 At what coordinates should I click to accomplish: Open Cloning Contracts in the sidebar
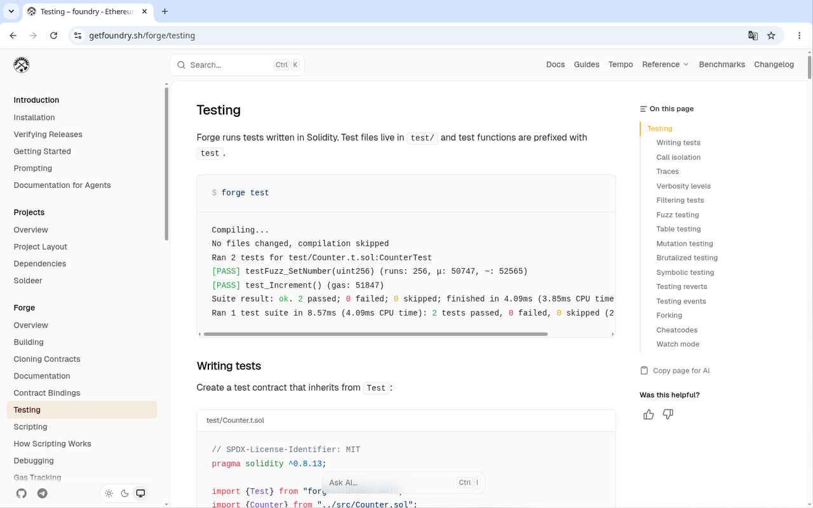tap(47, 359)
